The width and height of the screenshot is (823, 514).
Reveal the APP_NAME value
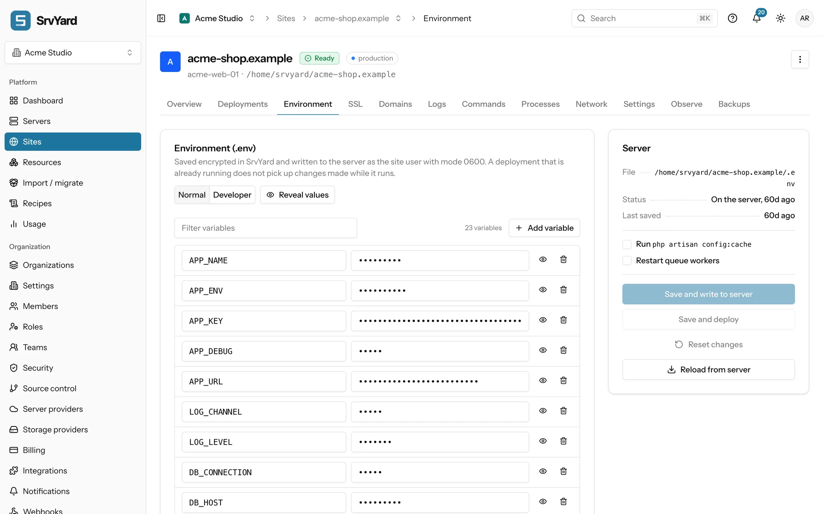(x=543, y=259)
